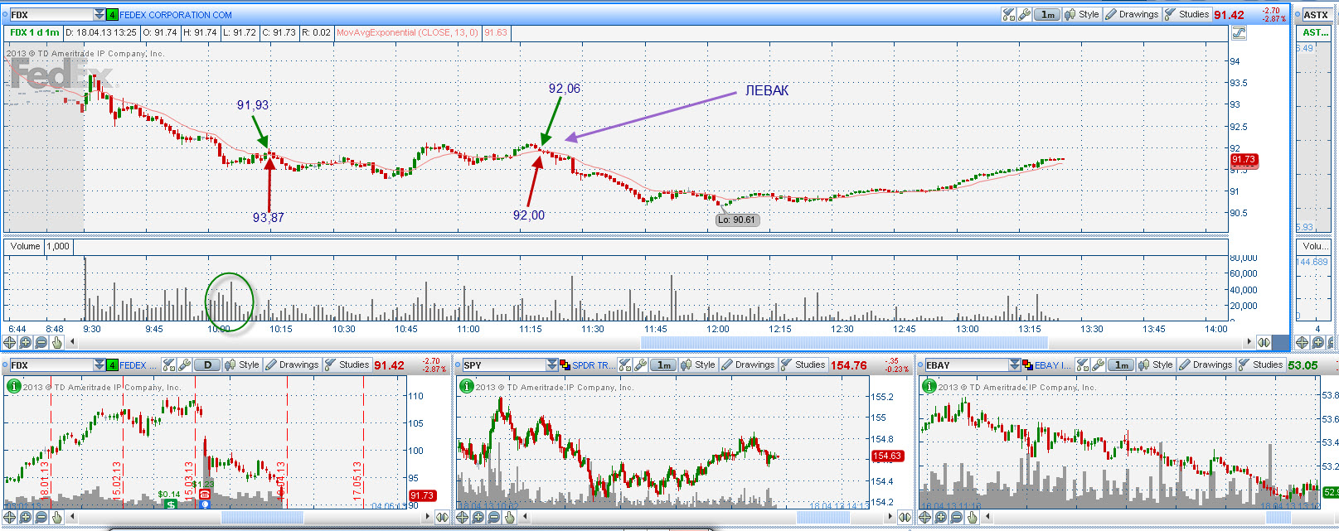Change the 1m timeframe in EBAY chart
The height and width of the screenshot is (531, 1339).
tap(1121, 364)
